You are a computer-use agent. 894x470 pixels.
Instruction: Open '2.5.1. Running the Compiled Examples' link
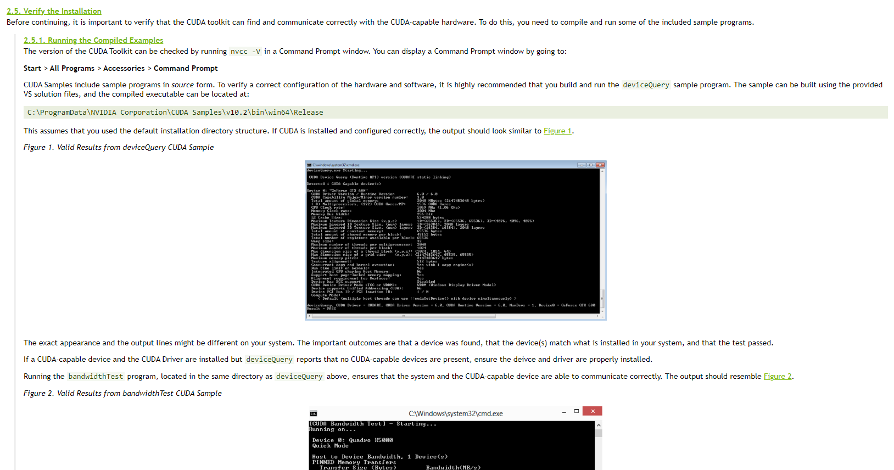pos(93,40)
